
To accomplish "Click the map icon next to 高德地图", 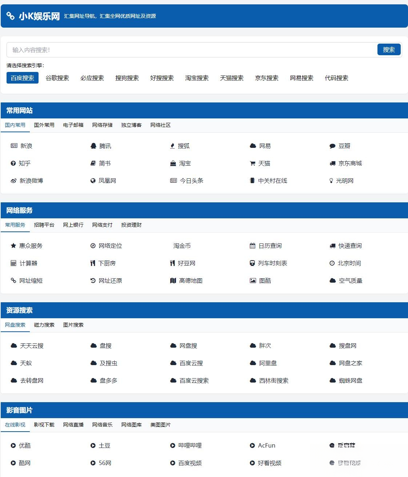I will (x=172, y=280).
